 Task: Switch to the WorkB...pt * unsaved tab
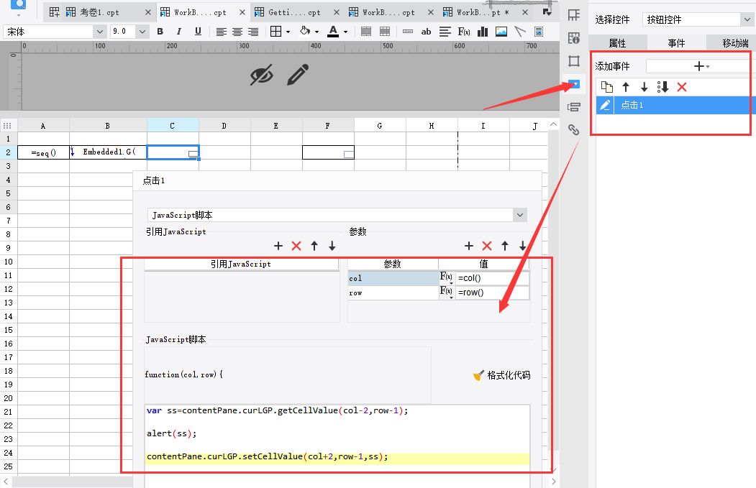click(x=483, y=12)
